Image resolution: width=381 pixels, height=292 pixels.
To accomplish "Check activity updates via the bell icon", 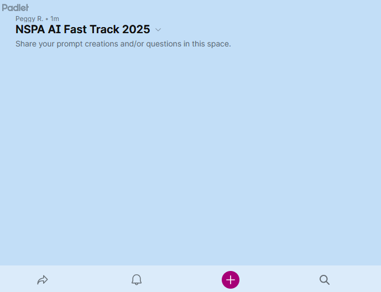I will pyautogui.click(x=137, y=280).
